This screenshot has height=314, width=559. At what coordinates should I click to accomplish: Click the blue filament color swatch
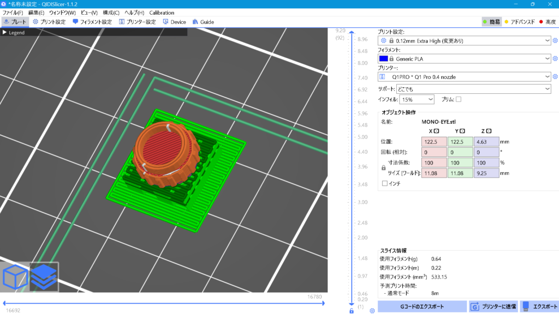tap(383, 58)
